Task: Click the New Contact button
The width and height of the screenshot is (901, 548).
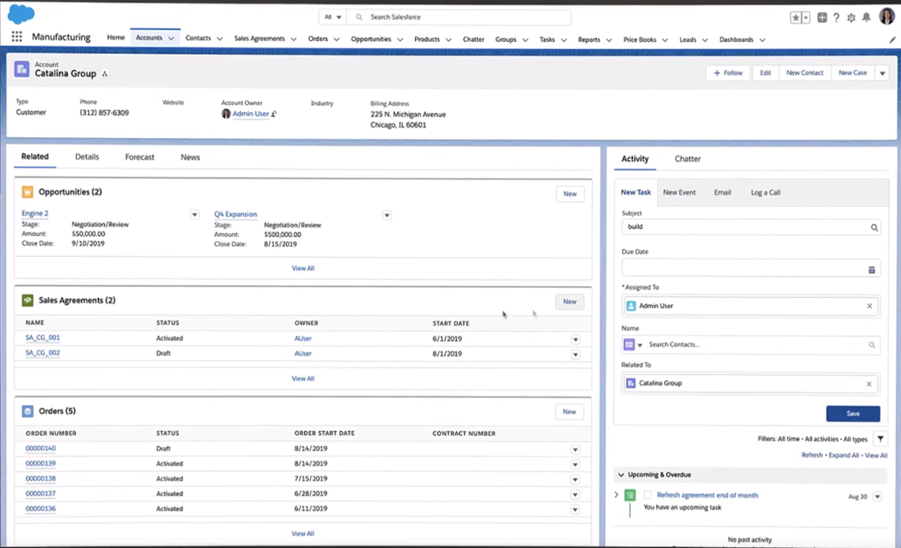Action: pos(805,73)
